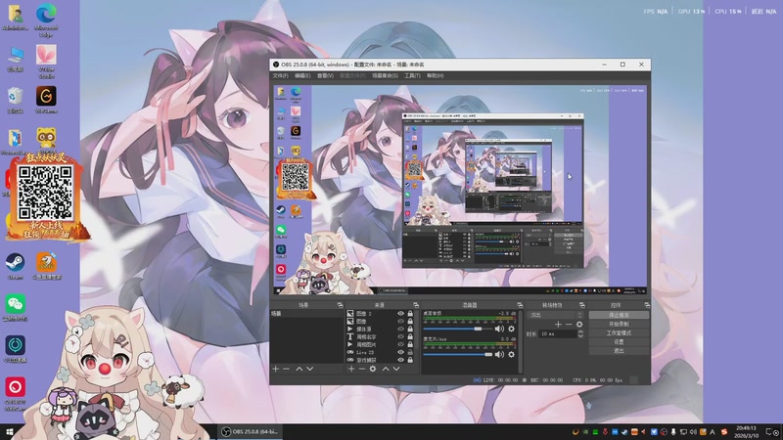Click the 退出 button in controls
This screenshot has height=440, width=783.
pos(619,351)
